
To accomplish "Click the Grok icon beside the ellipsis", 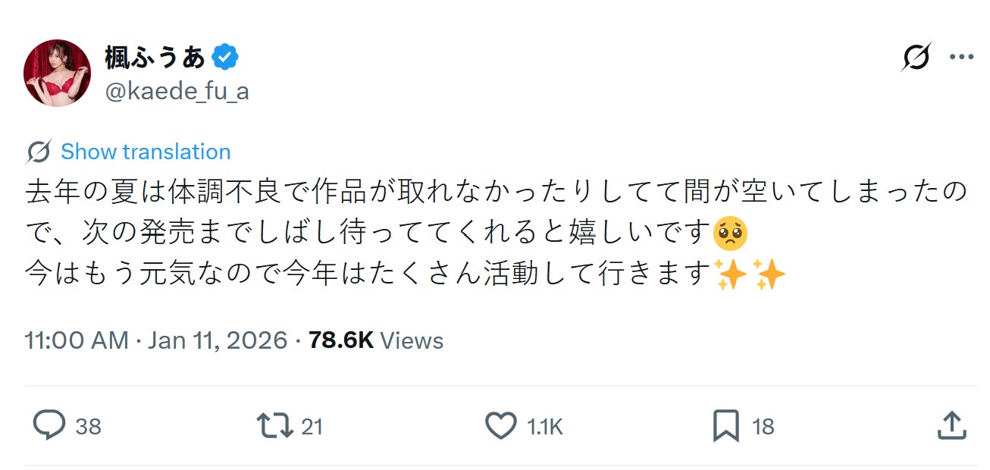I will pyautogui.click(x=916, y=58).
